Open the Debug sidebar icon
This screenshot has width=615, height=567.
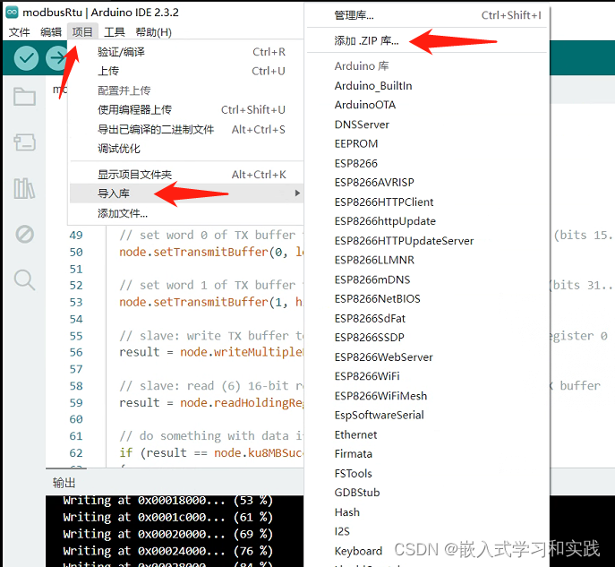click(x=24, y=235)
